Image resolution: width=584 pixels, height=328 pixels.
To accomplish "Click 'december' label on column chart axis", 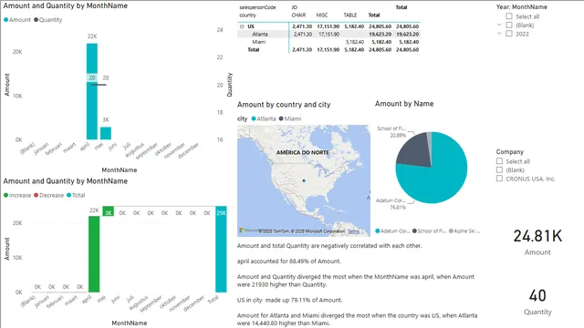I will [x=189, y=150].
